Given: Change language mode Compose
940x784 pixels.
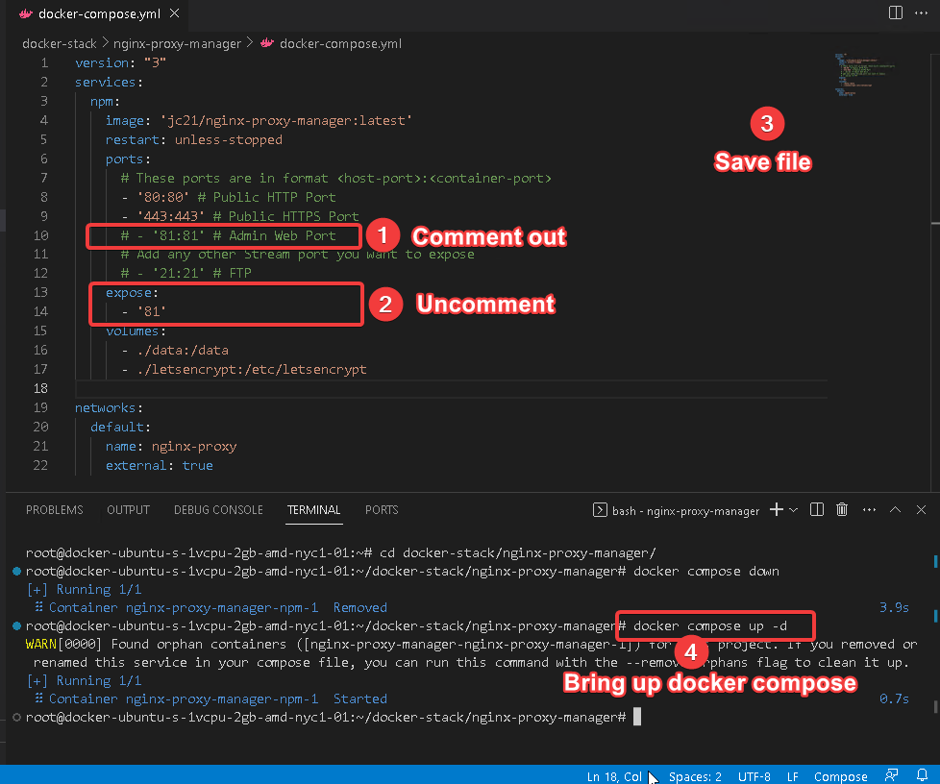Looking at the screenshot, I should pos(840,776).
